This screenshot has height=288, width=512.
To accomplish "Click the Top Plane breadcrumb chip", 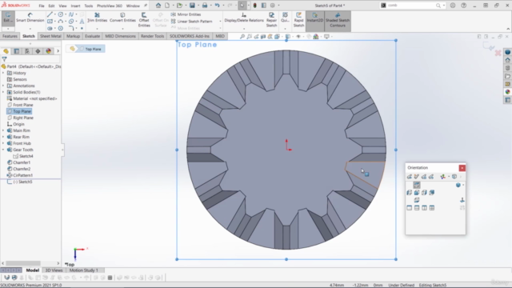I will click(90, 49).
